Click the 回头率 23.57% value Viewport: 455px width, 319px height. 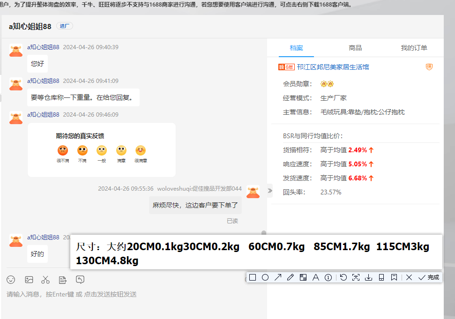pos(331,192)
